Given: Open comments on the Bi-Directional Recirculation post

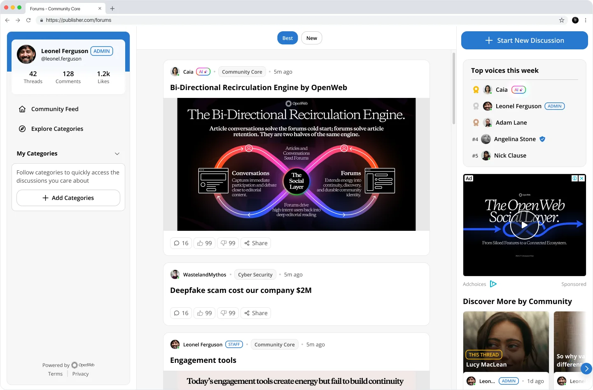Looking at the screenshot, I should point(181,243).
